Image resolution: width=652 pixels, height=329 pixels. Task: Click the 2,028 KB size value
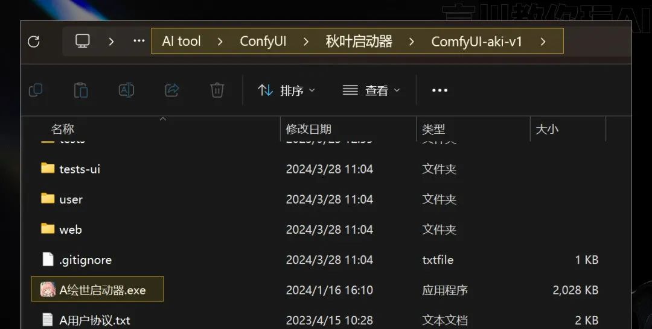pos(575,290)
